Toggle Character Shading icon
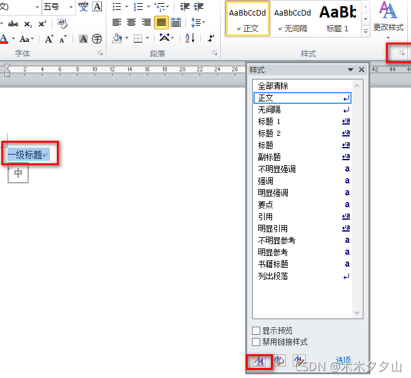Image resolution: width=411 pixels, height=378 pixels. 83,39
